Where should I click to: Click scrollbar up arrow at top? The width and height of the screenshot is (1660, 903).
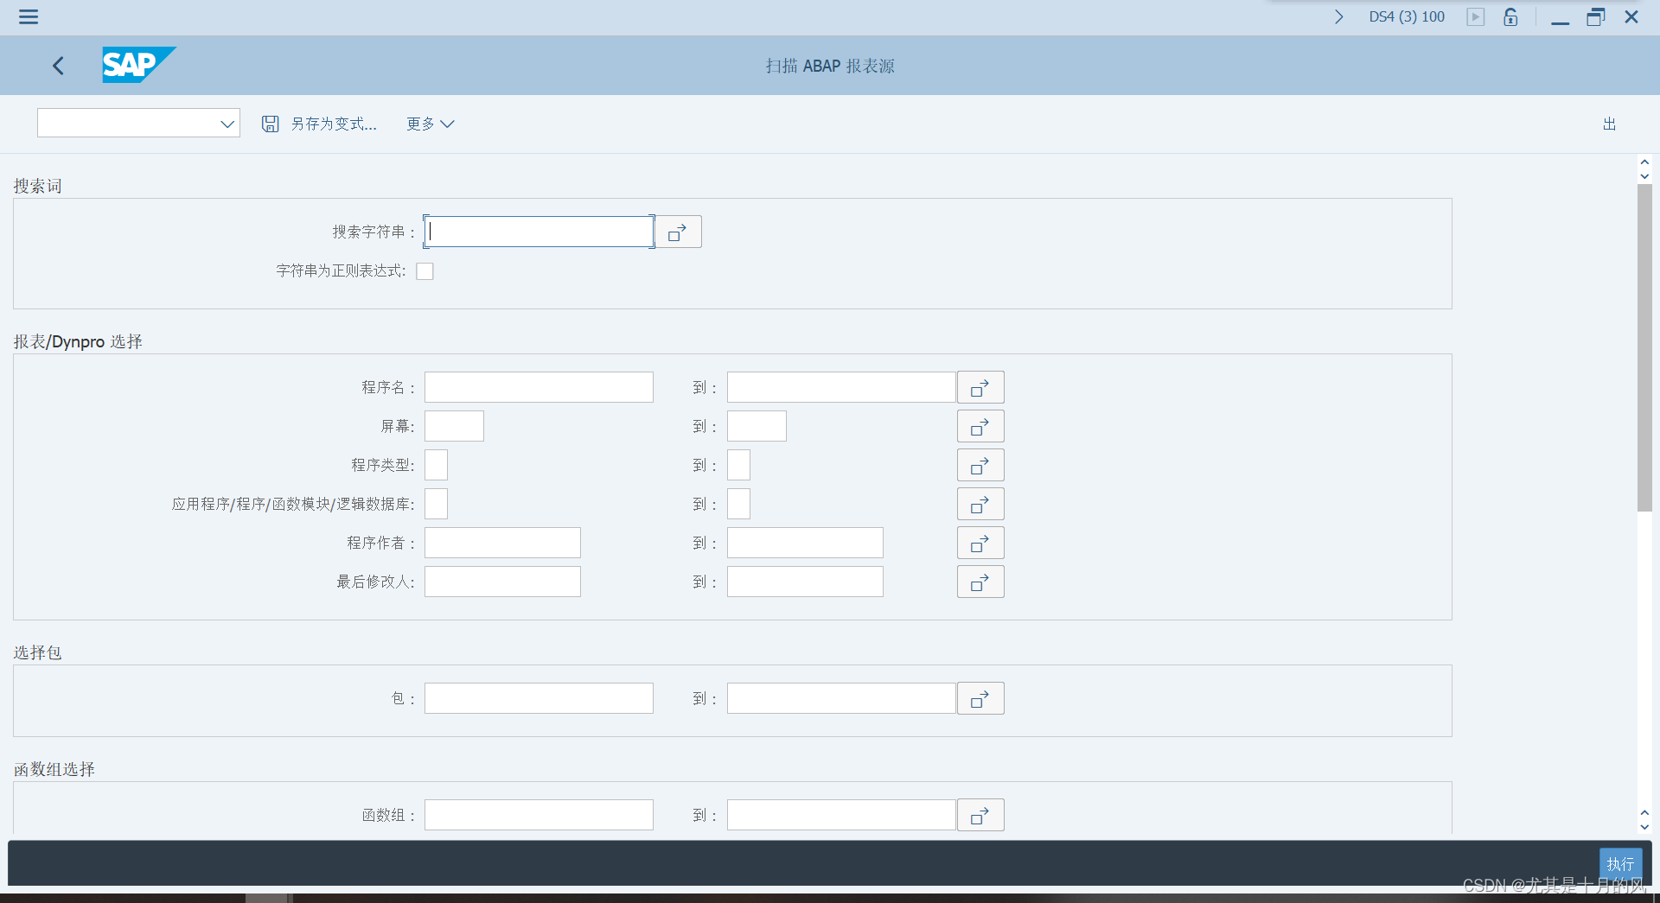pyautogui.click(x=1644, y=162)
